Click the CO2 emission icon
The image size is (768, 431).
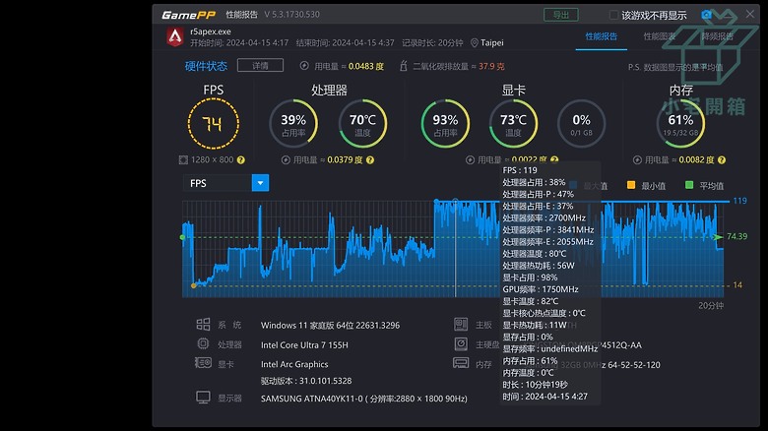[x=403, y=66]
